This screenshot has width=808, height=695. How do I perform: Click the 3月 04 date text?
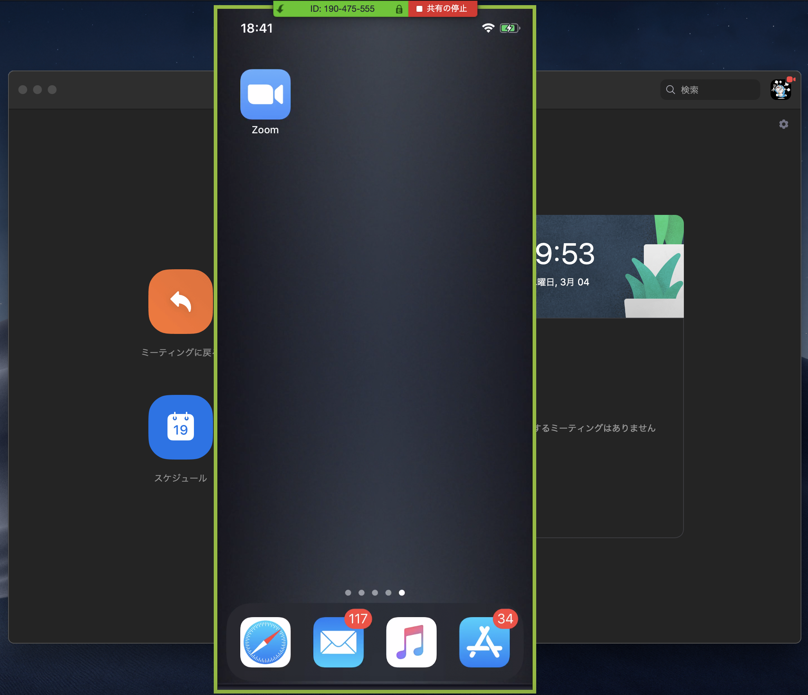575,282
